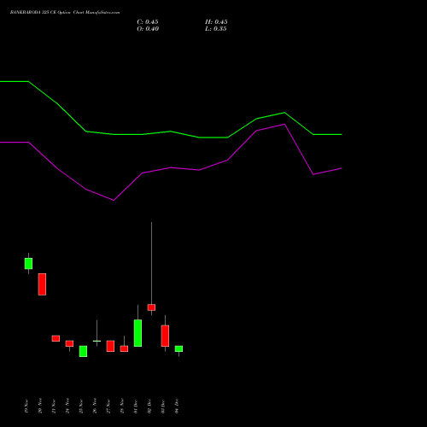427x427 pixels.
Task: Select the green candle for 19 Nov
Action: [28, 263]
